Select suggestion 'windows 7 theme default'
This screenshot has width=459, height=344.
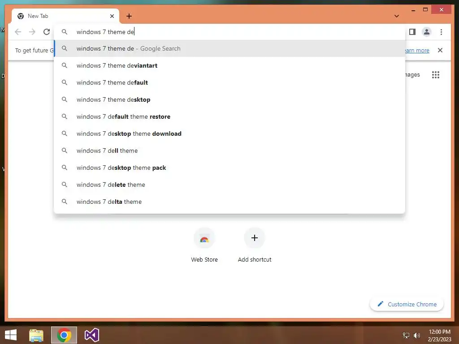point(229,82)
